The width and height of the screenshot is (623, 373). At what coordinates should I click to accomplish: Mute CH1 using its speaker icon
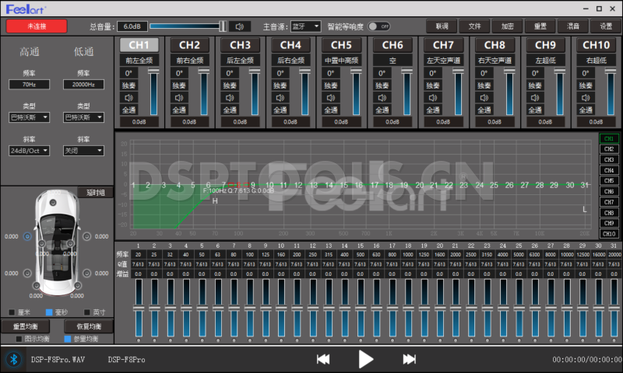tap(130, 97)
